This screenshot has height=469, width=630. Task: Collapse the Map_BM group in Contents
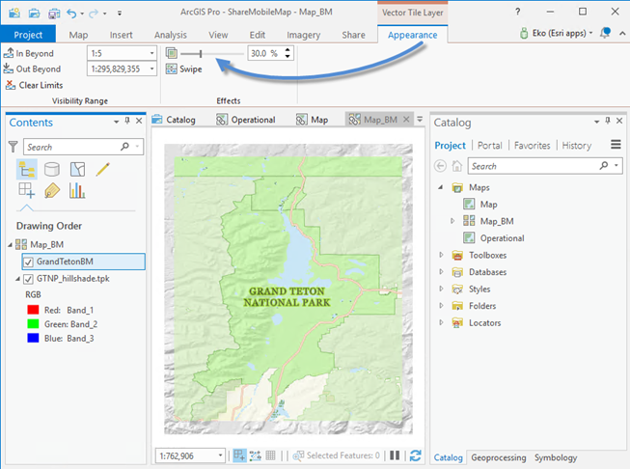(x=10, y=245)
